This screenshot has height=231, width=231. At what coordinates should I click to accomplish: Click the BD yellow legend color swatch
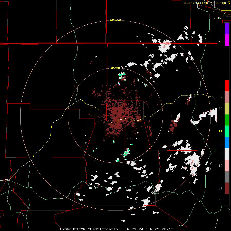point(227,109)
